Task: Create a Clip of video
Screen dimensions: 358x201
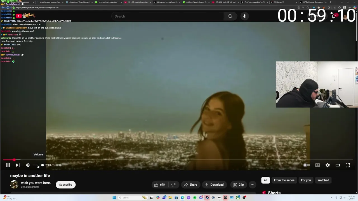Action: 238,185
